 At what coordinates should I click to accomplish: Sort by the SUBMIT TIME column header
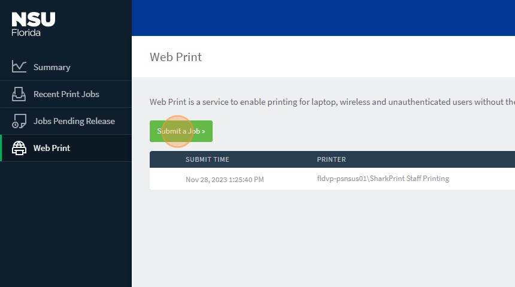click(207, 159)
